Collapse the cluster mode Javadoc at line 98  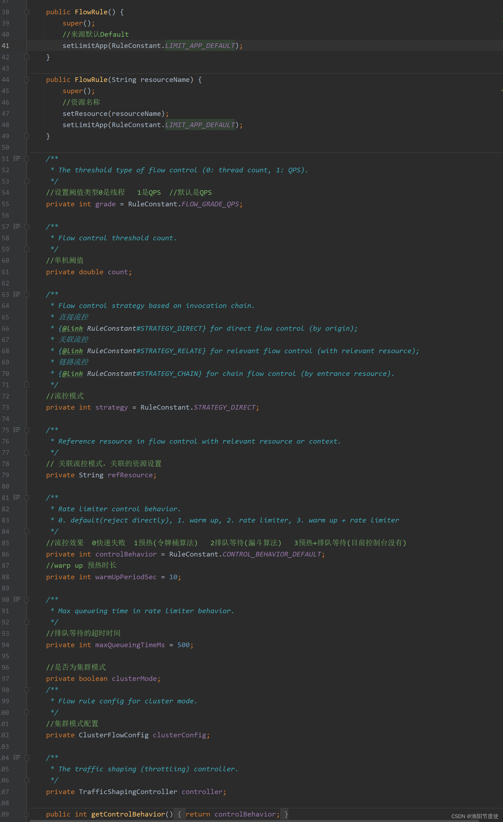[27, 690]
